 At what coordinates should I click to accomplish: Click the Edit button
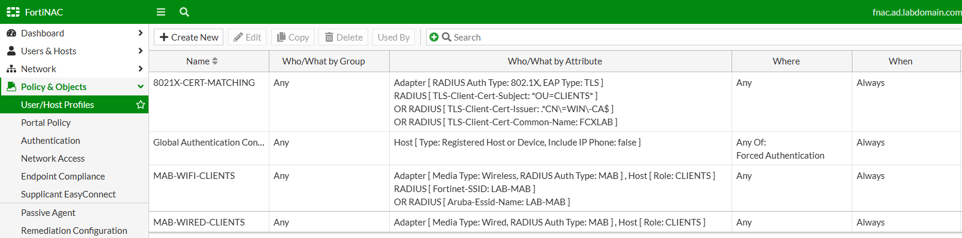click(x=247, y=37)
